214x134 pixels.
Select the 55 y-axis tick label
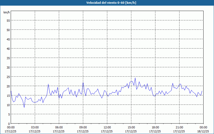point(8,20)
